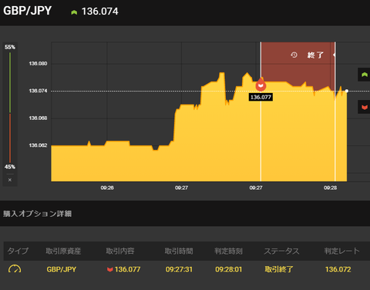Image resolution: width=370 pixels, height=290 pixels.
Task: Click the 判定時刻 column header
Action: (x=228, y=251)
